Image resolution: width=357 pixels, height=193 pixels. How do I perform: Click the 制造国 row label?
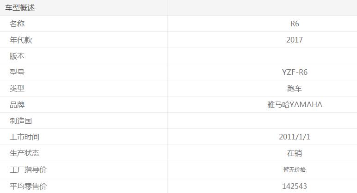(21, 121)
